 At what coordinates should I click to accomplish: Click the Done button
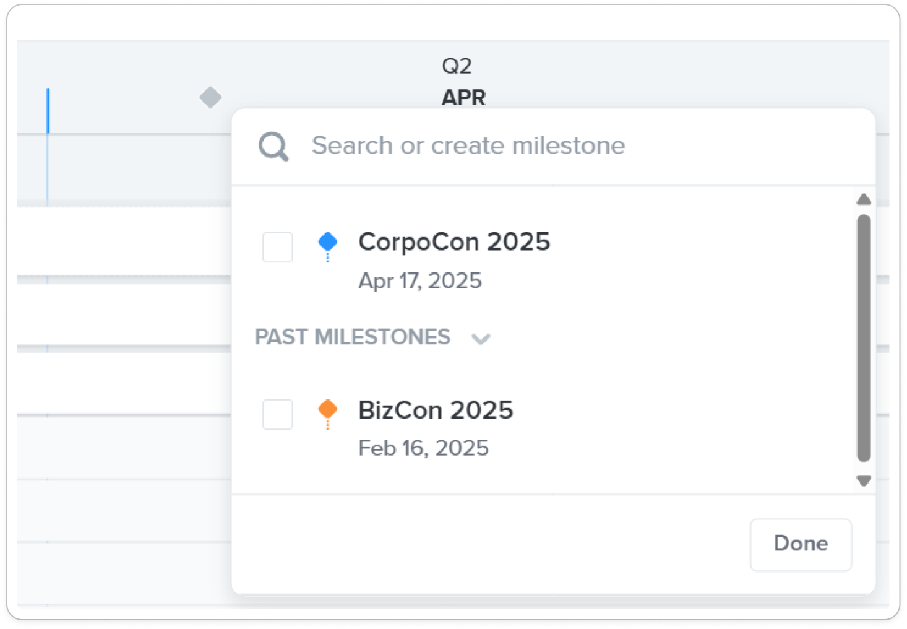pyautogui.click(x=801, y=544)
